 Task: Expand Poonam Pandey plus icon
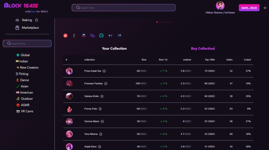click(x=106, y=84)
